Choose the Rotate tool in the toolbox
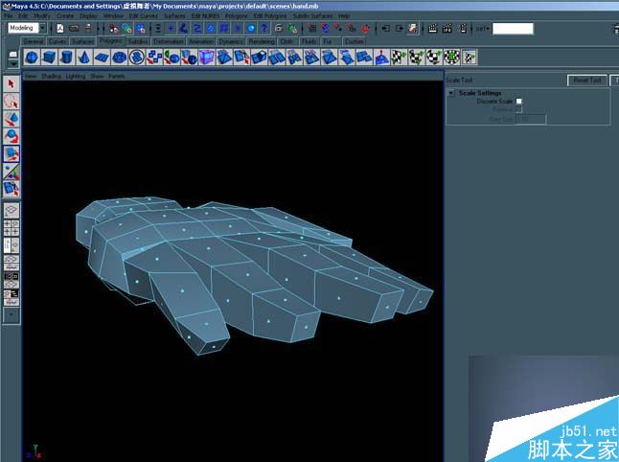The height and width of the screenshot is (462, 619). [11, 136]
